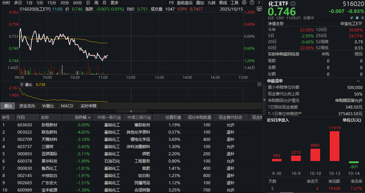Click the alert bell icon under the quote
Screen dimensions: 365x193
coord(357,18)
